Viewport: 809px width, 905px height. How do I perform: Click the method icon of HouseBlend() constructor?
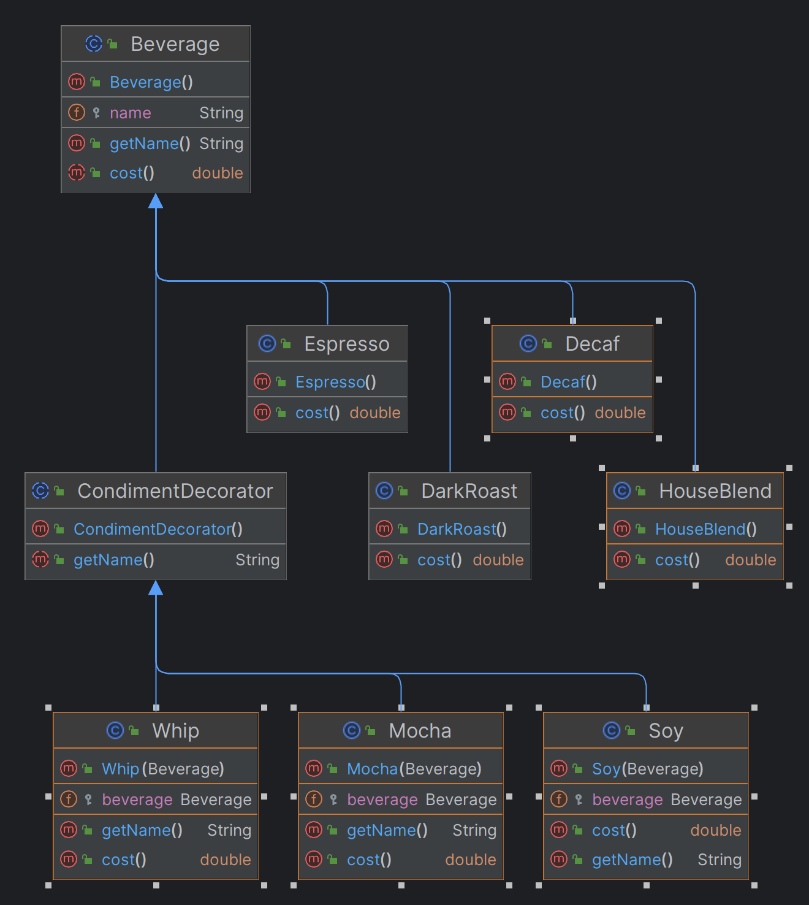pyautogui.click(x=621, y=529)
